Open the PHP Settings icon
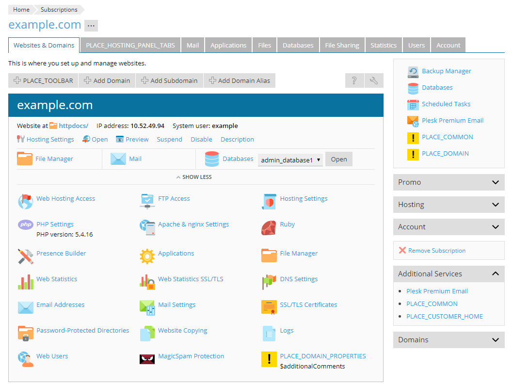This screenshot has width=513, height=384. click(x=25, y=224)
